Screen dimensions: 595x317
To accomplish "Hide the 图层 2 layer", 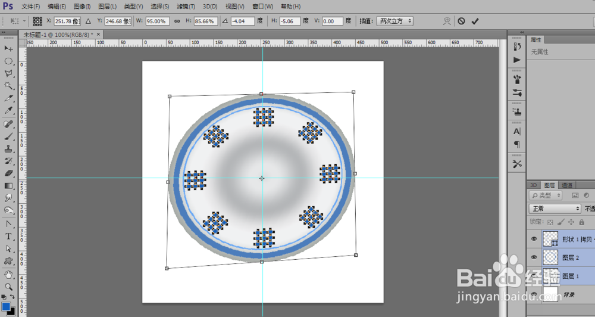I will 534,257.
